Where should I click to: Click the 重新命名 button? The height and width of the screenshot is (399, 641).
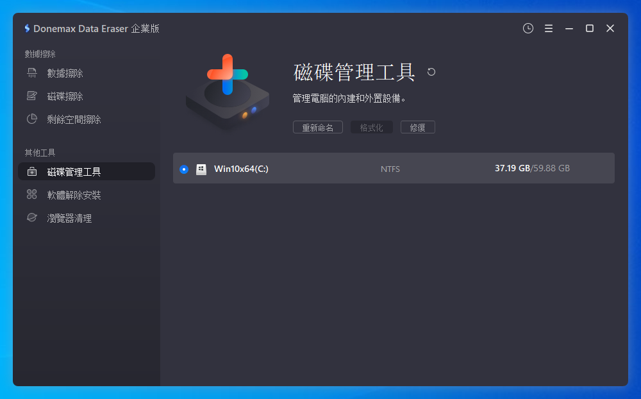pos(318,127)
